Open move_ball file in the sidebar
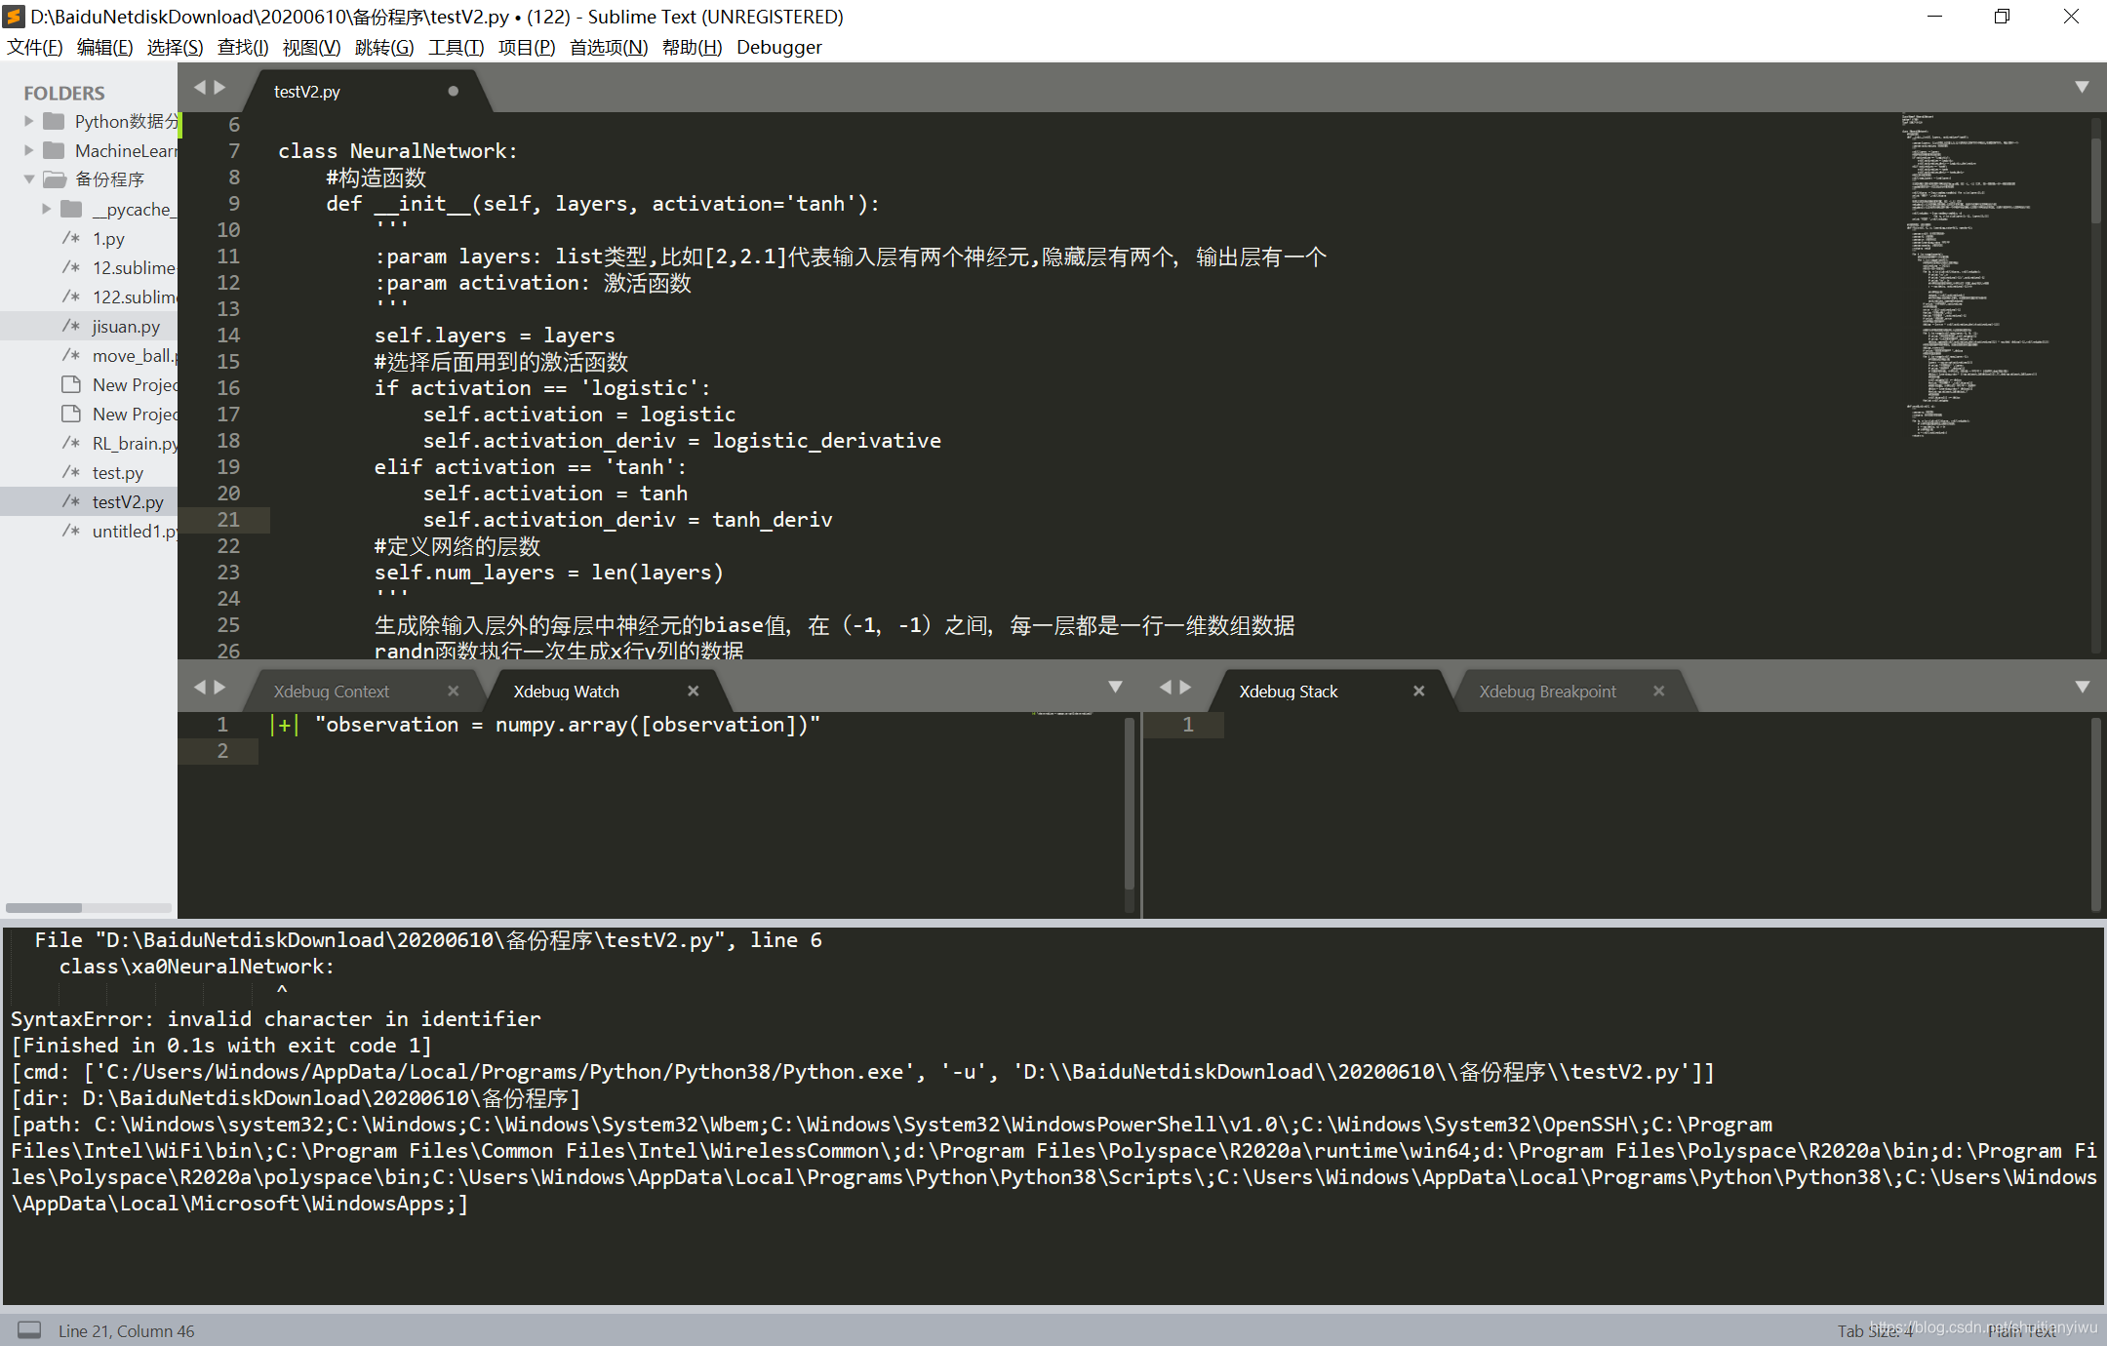2107x1346 pixels. click(134, 356)
